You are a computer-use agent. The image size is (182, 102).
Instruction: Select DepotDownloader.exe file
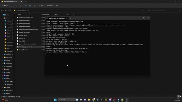pyautogui.click(x=24, y=24)
